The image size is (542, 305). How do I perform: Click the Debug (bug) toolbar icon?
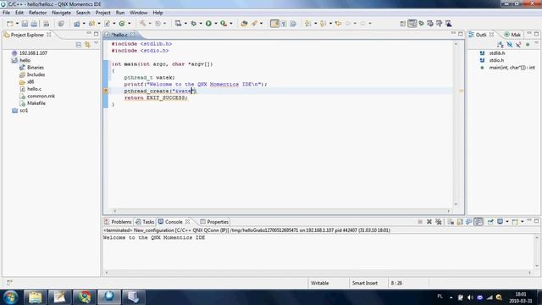(194, 24)
